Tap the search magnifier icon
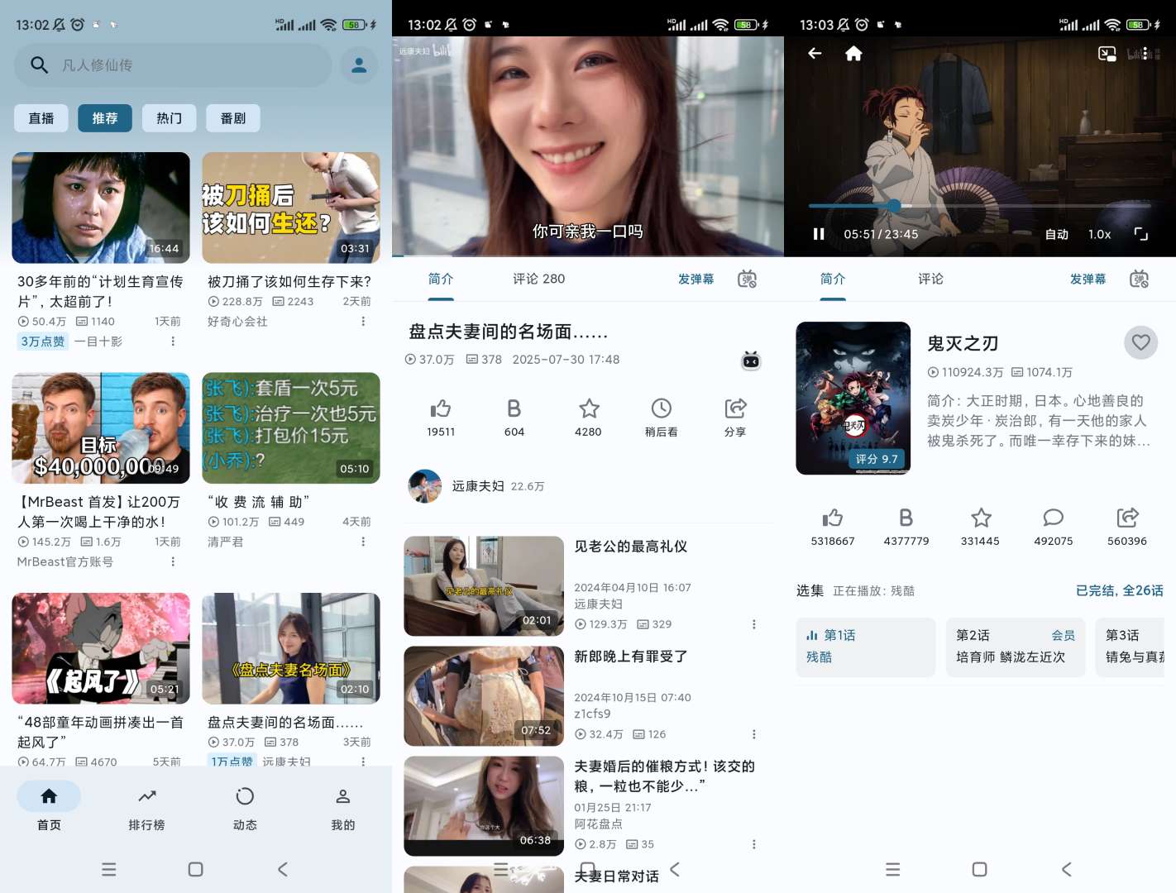This screenshot has width=1176, height=893. coord(39,64)
